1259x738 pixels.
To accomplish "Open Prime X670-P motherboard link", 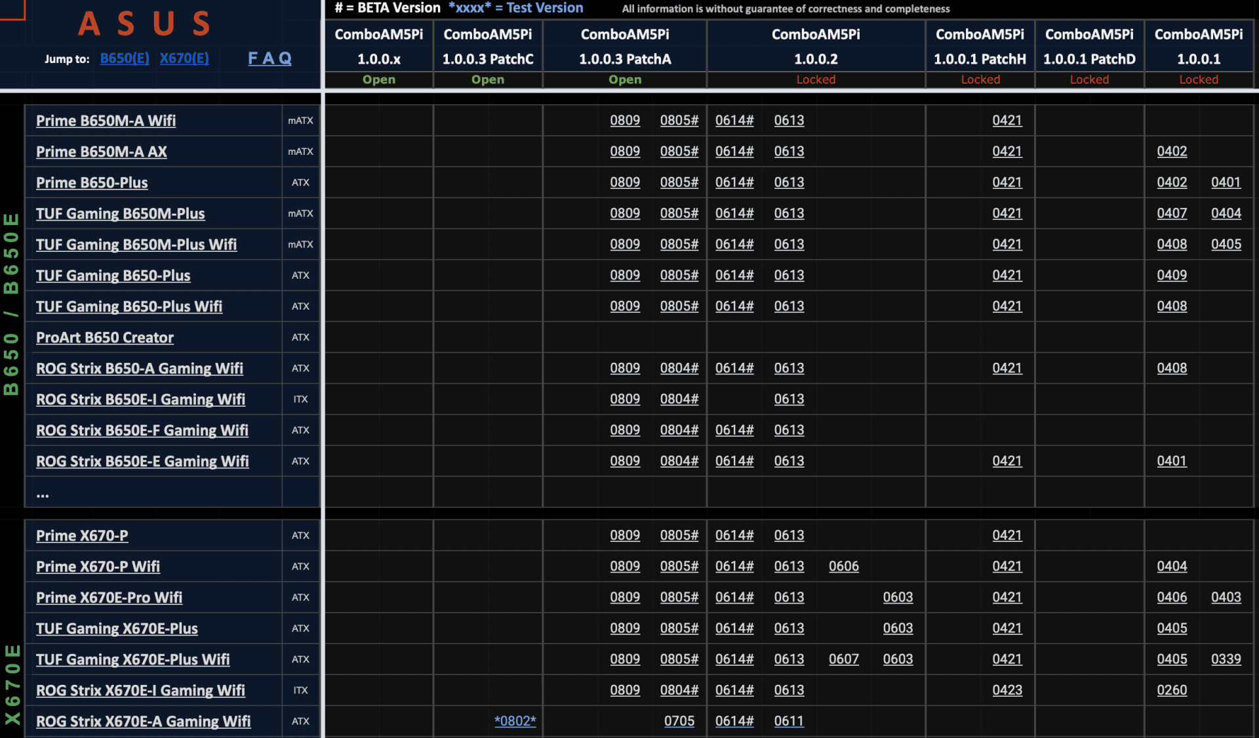I will tap(82, 535).
